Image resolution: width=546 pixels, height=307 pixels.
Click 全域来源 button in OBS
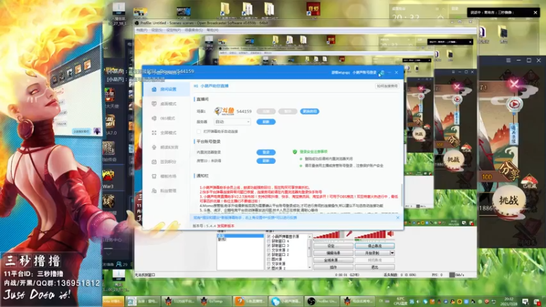pyautogui.click(x=333, y=261)
